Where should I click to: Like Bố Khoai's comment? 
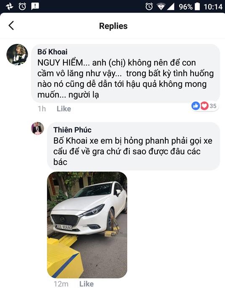click(64, 109)
